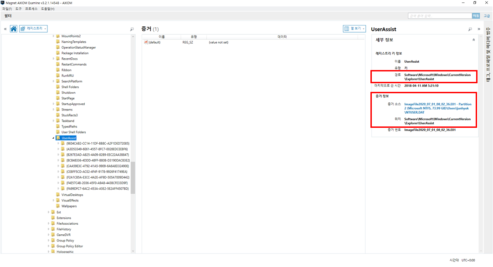Image resolution: width=493 pixels, height=267 pixels.
Task: Open the 열 보기 column view dropdown
Action: 354,29
